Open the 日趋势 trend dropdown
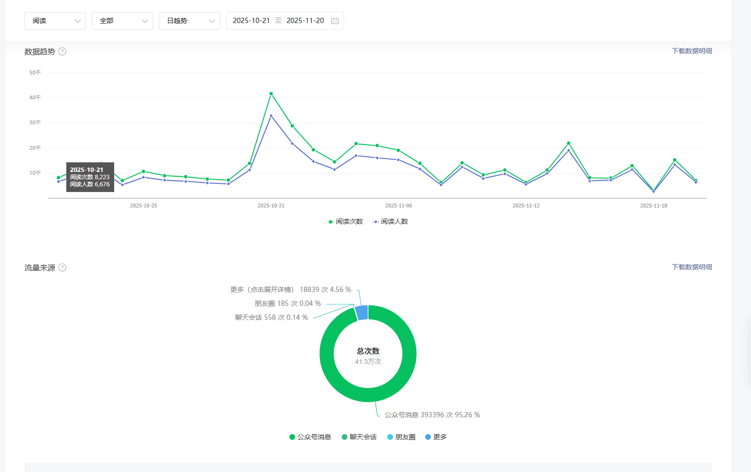The width and height of the screenshot is (751, 472). pos(190,21)
